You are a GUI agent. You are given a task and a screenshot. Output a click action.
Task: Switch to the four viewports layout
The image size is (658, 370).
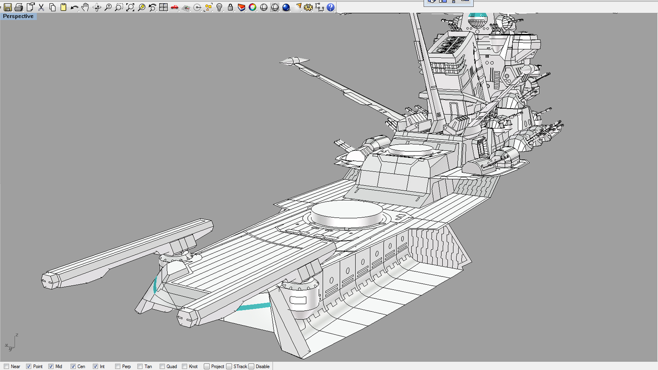click(x=163, y=7)
